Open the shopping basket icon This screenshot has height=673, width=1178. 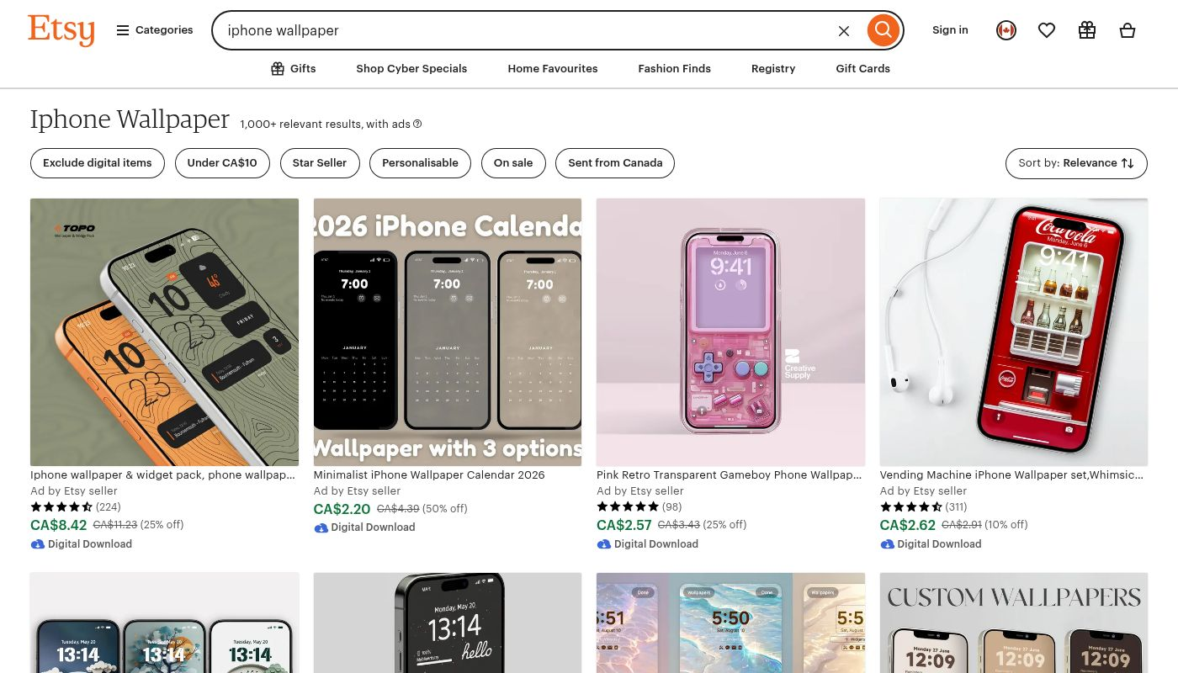coord(1128,30)
